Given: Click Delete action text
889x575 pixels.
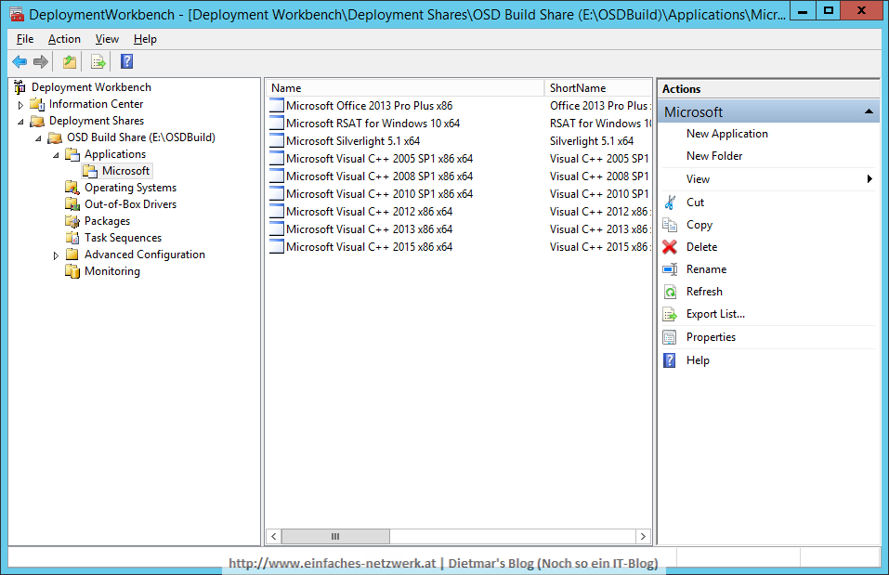Looking at the screenshot, I should coord(702,247).
